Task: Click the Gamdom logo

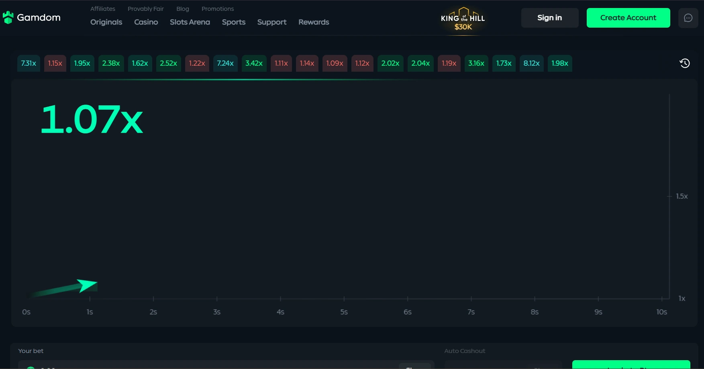Action: click(x=32, y=18)
